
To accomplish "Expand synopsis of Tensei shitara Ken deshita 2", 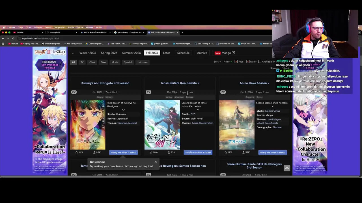I will (198, 110).
